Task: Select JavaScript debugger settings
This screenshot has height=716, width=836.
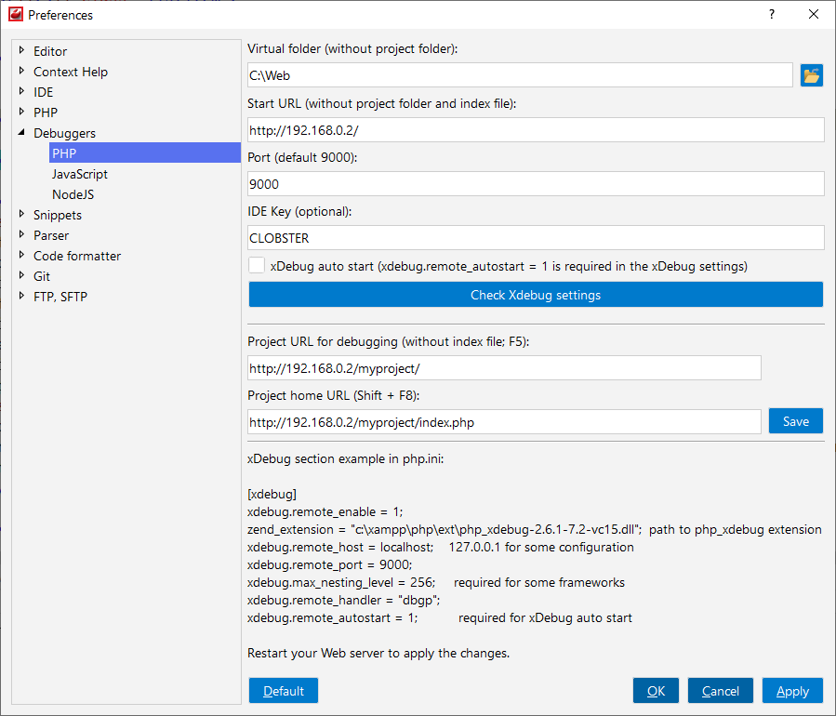Action: pos(79,174)
